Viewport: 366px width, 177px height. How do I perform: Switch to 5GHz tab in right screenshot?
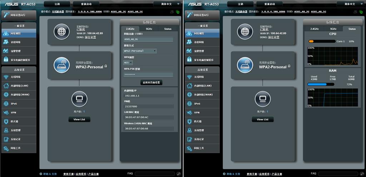[333, 29]
